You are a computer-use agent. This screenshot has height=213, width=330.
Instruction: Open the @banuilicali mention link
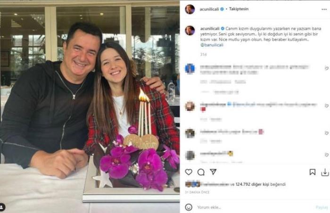(212, 45)
